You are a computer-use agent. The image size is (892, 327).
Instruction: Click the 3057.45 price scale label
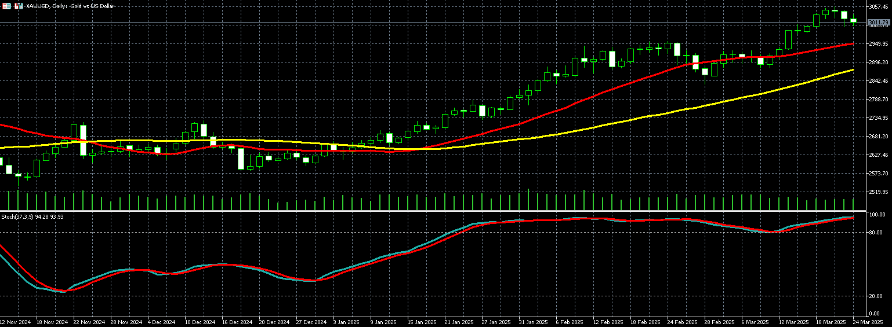coord(879,7)
